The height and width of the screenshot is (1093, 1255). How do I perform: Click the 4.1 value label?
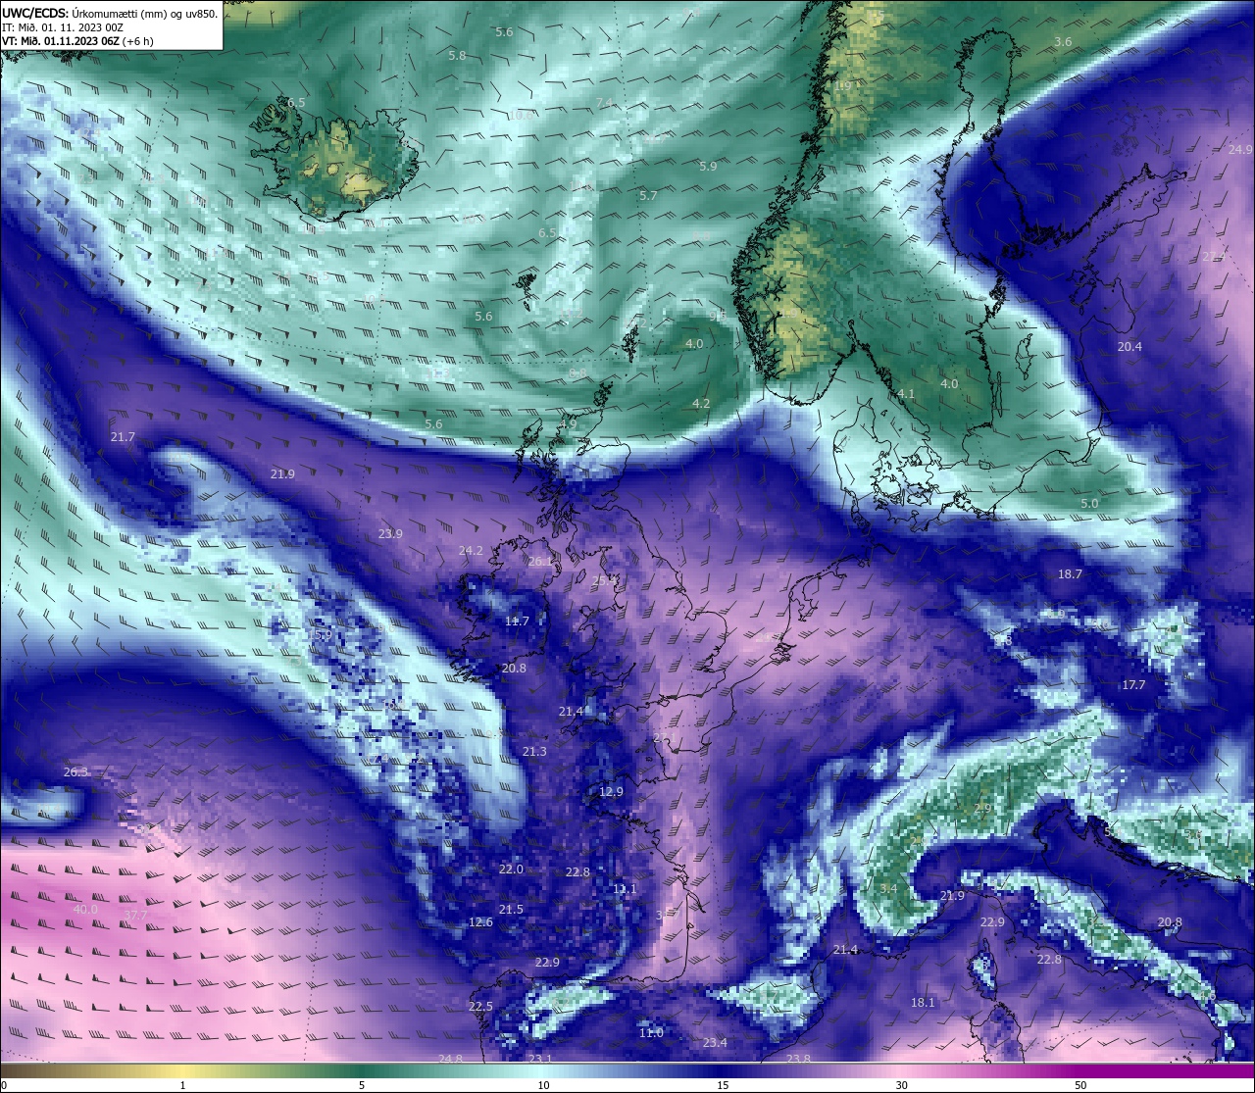click(906, 394)
